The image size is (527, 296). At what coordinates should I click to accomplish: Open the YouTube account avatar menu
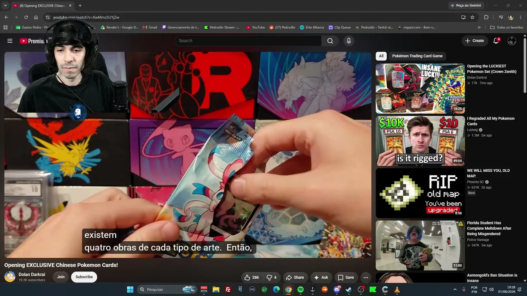click(512, 41)
